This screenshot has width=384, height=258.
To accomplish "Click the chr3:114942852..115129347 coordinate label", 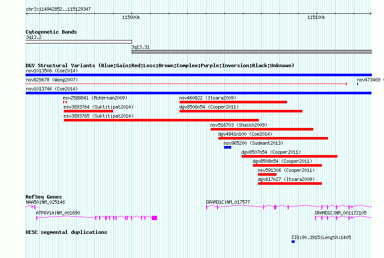I will 58,9.
